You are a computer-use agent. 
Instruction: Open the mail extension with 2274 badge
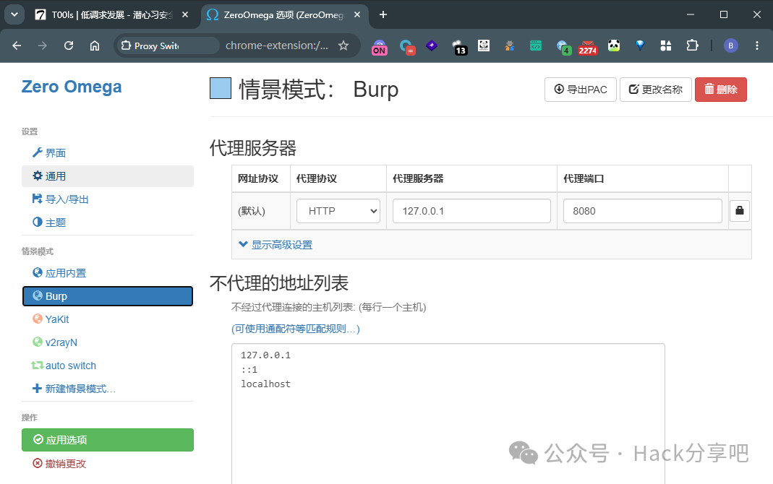[588, 46]
